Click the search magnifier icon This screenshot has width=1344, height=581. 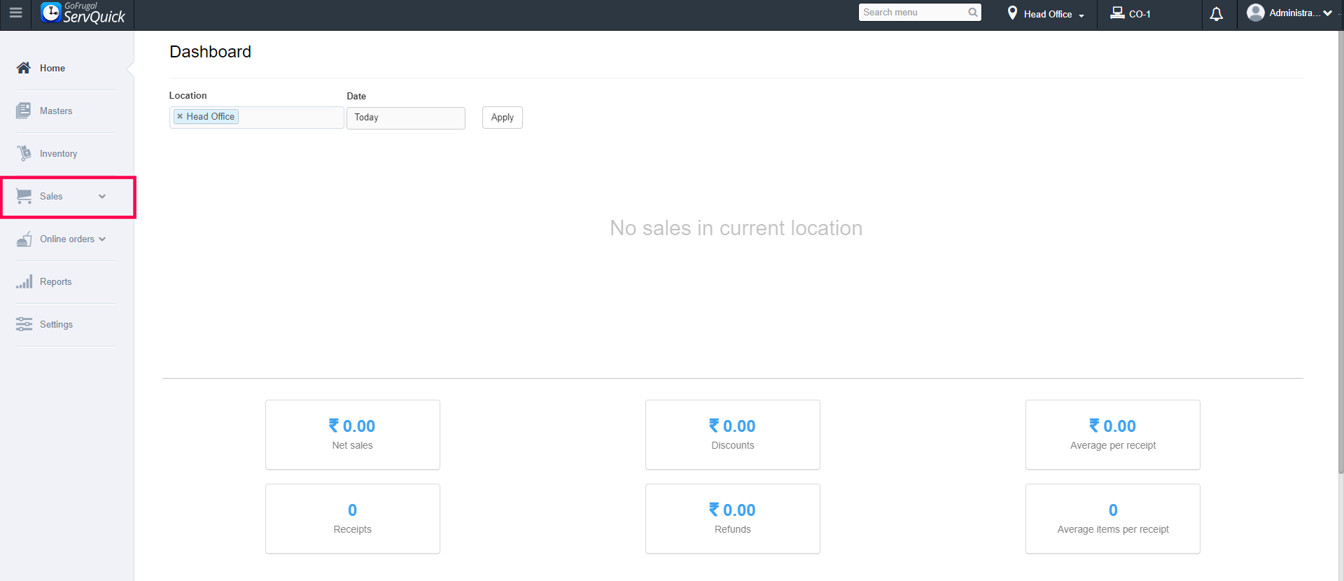pyautogui.click(x=973, y=13)
